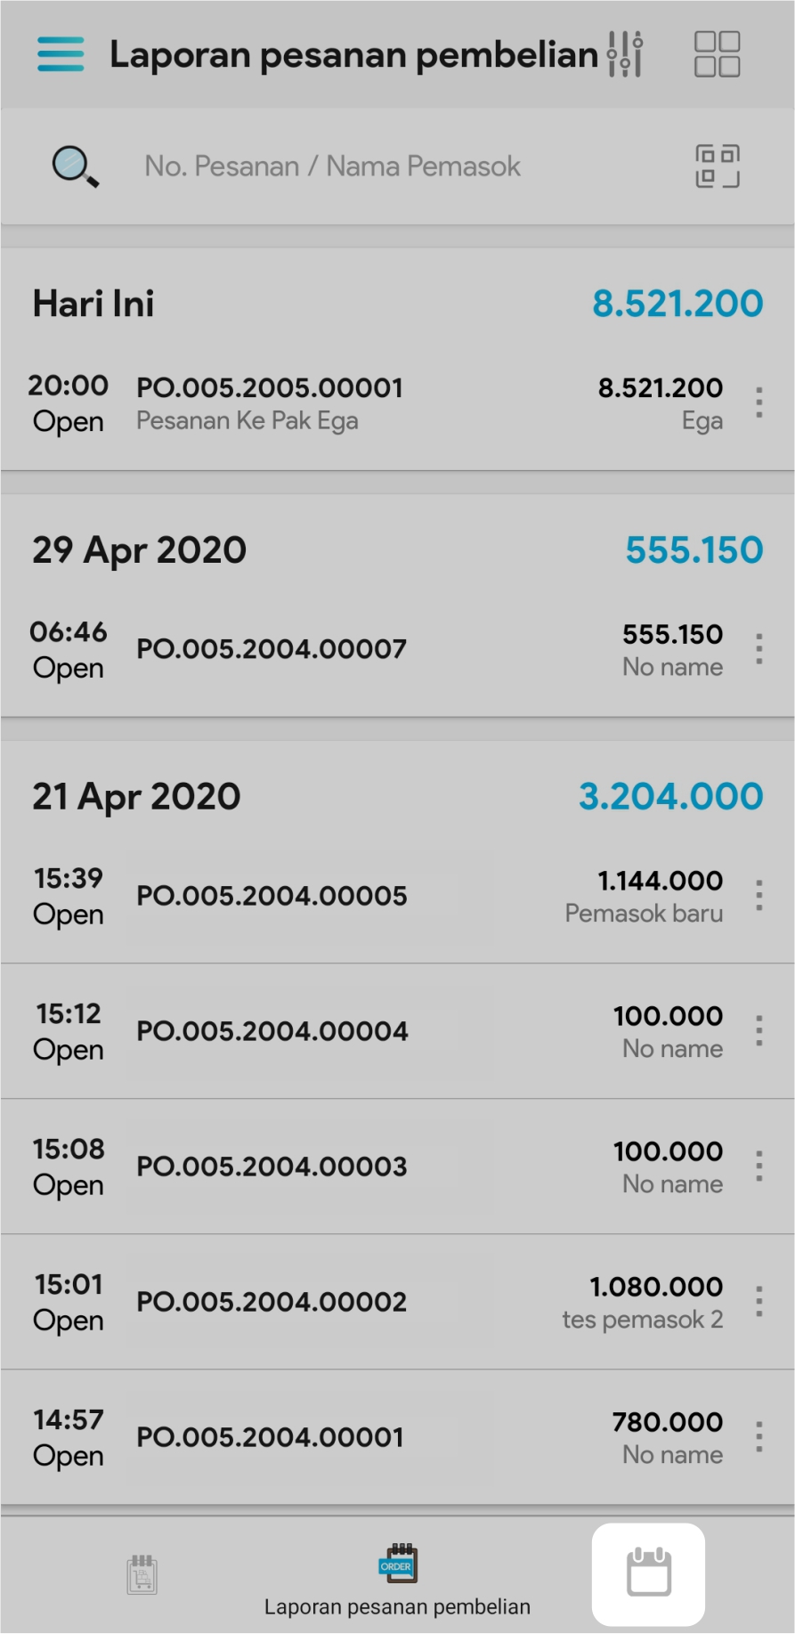The width and height of the screenshot is (795, 1634).
Task: Open options for order PO.005.2004.00005
Action: (x=758, y=895)
